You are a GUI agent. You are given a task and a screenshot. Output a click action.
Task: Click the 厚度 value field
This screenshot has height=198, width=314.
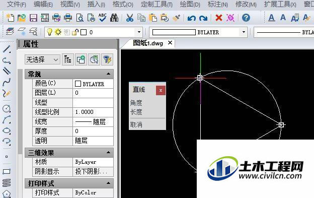point(93,131)
